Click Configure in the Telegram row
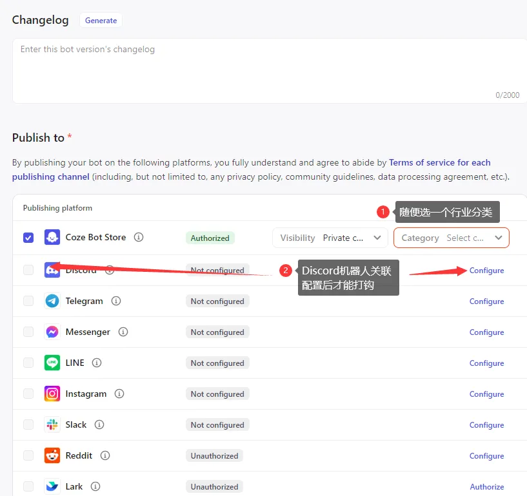This screenshot has height=496, width=527. tap(486, 301)
